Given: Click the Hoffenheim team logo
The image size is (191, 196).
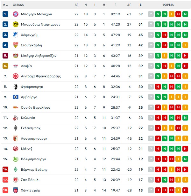Looking at the screenshot, I should (15, 35).
